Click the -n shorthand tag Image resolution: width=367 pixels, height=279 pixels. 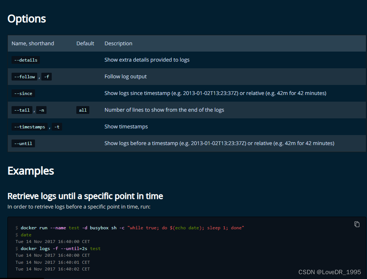tap(41, 110)
